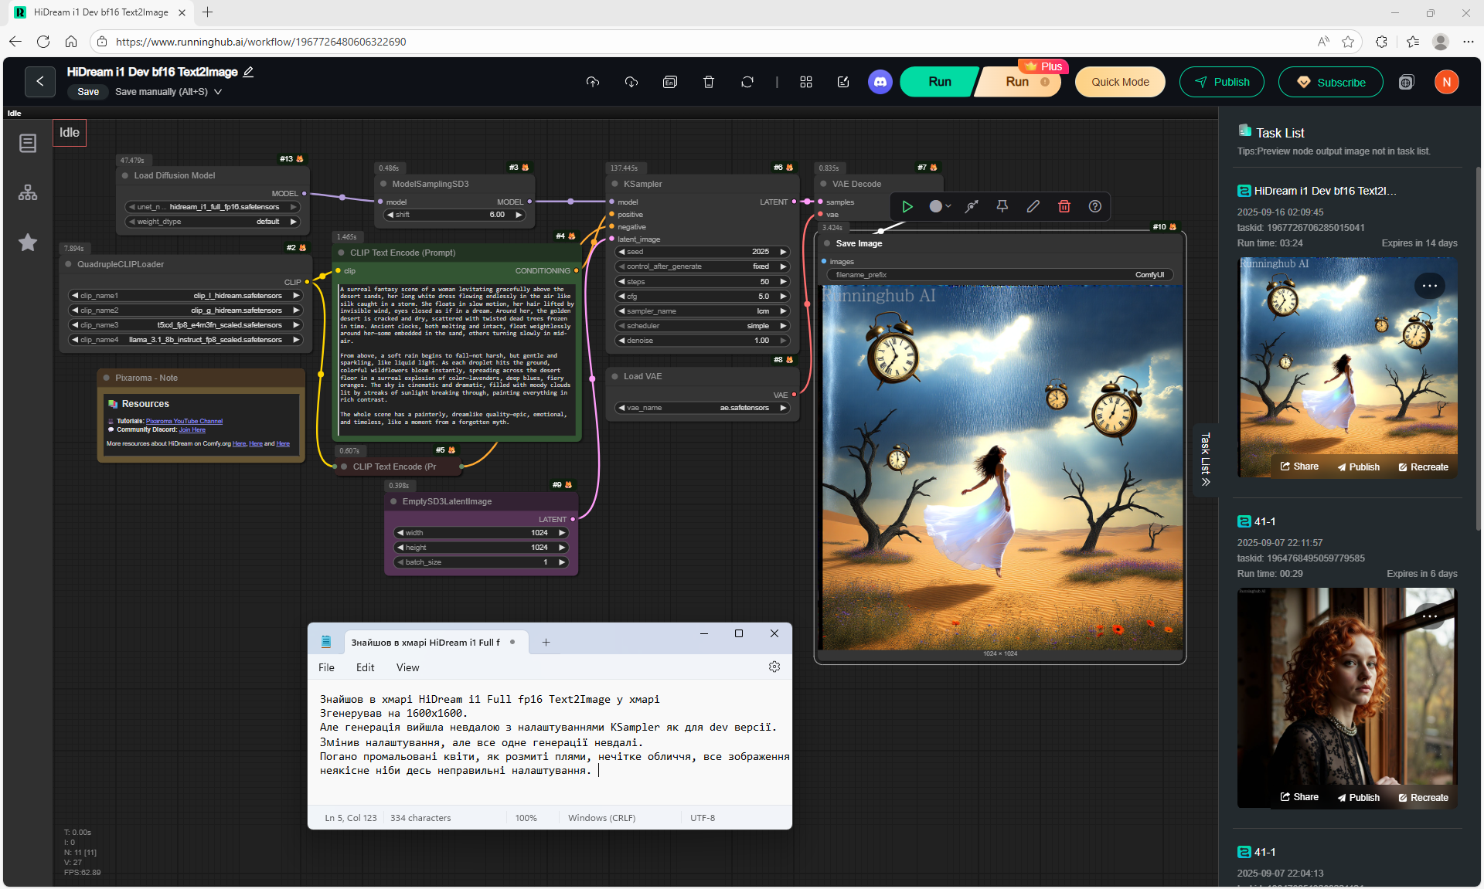
Task: Toggle collapse on the Save Image node dot
Action: click(x=827, y=243)
